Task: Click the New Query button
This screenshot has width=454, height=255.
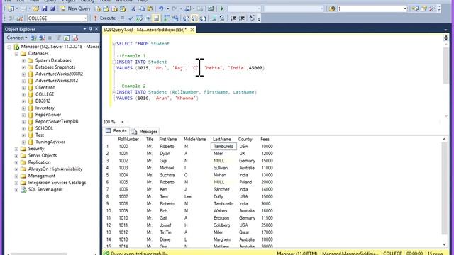Action: 75,8
